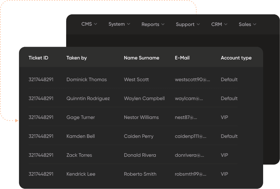This screenshot has width=280, height=189.
Task: Select the Zack Torres row
Action: 79,155
